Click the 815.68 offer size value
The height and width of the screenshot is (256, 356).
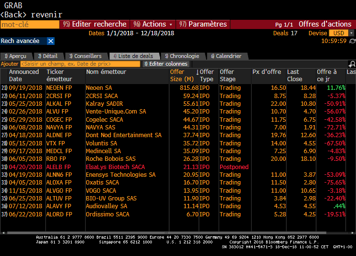[x=189, y=88]
